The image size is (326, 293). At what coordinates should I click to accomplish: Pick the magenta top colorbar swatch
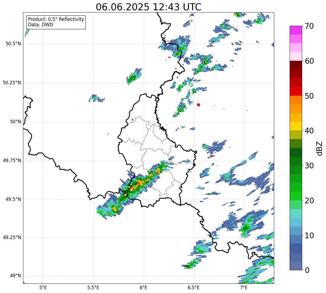coord(296,30)
